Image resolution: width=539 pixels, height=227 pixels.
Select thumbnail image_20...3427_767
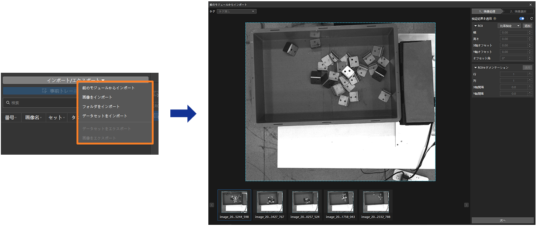(x=269, y=204)
